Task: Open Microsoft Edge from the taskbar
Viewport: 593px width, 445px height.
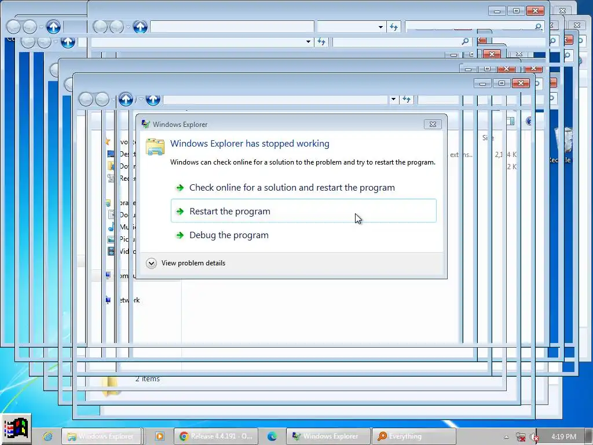Action: pos(272,436)
